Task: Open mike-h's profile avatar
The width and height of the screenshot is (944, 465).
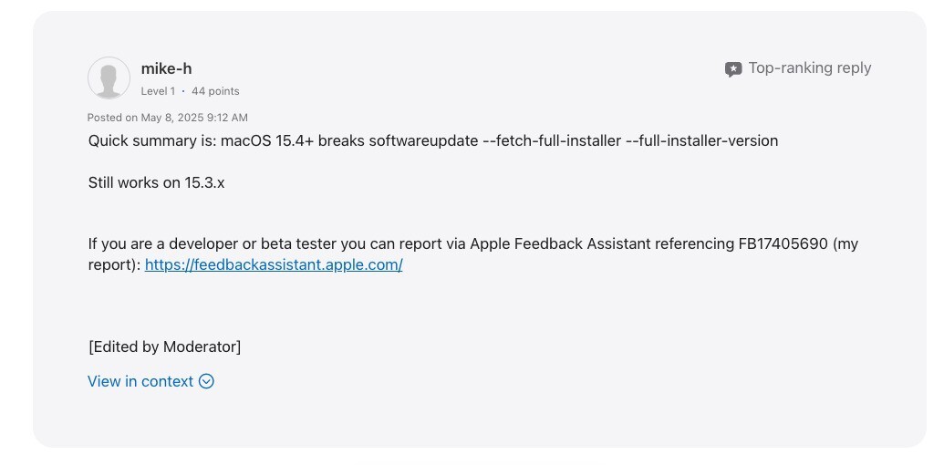Action: pos(109,78)
